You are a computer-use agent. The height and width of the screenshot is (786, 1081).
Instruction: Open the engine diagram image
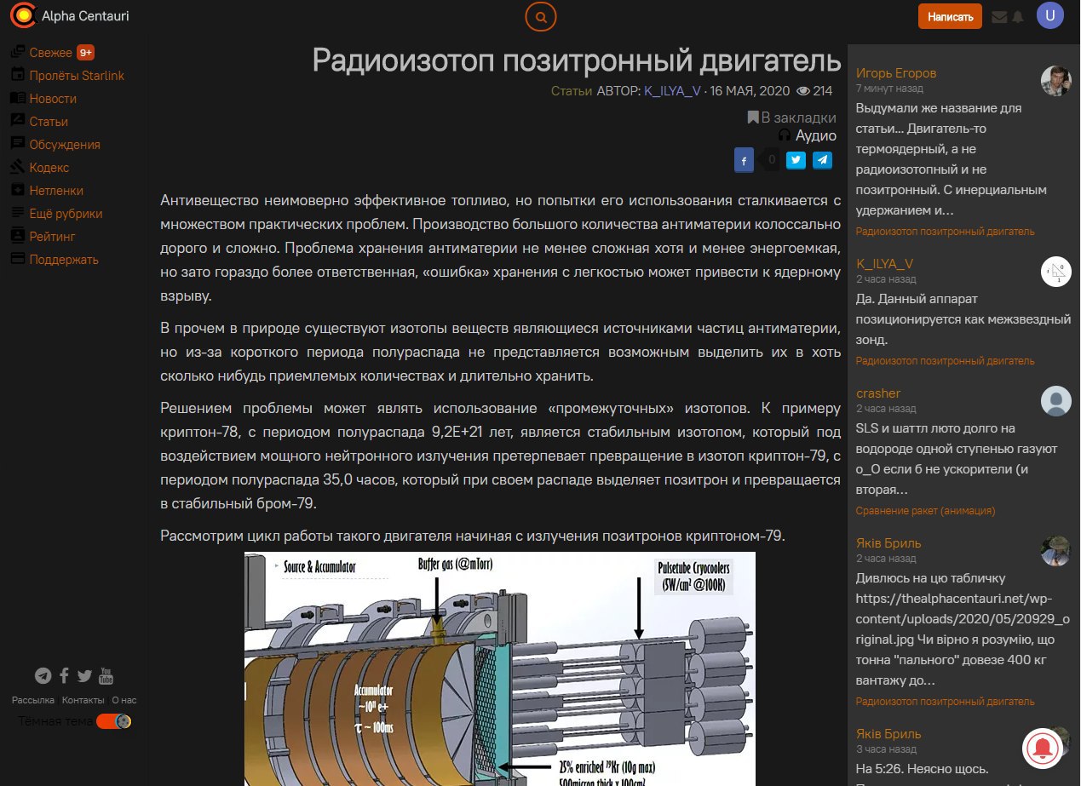pyautogui.click(x=500, y=668)
